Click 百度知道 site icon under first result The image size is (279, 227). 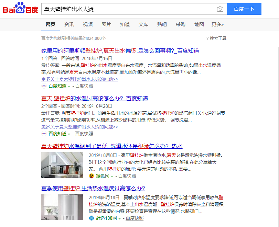coord(44,86)
